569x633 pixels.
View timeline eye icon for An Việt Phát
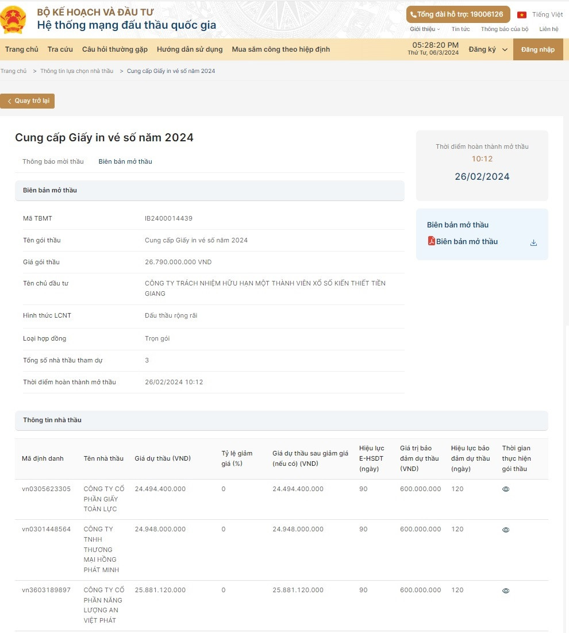click(506, 590)
